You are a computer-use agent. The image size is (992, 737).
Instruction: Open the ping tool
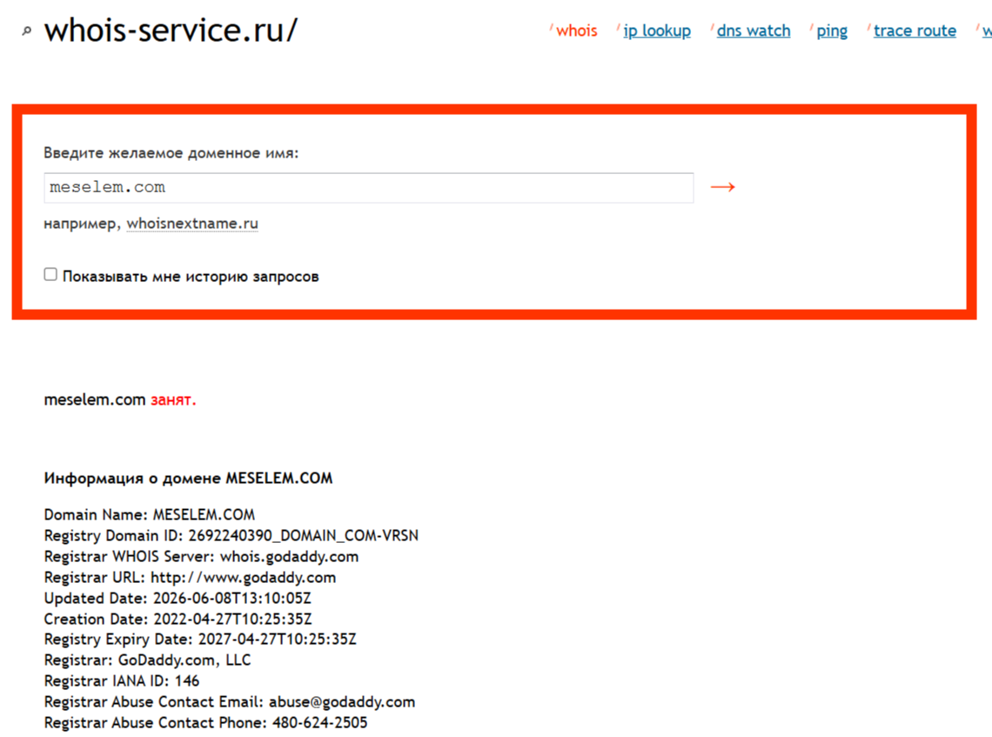pyautogui.click(x=832, y=31)
